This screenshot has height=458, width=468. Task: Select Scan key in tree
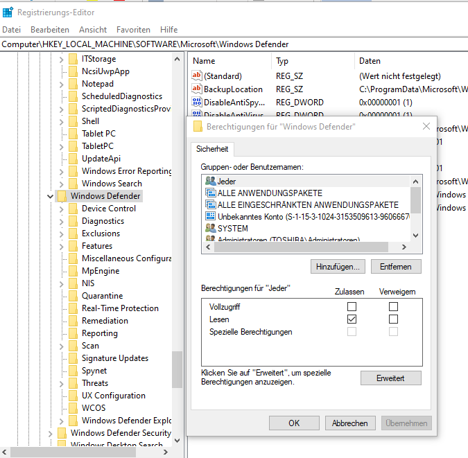90,346
